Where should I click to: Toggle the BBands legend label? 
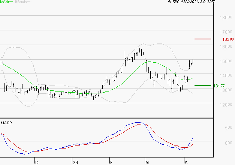(21, 2)
